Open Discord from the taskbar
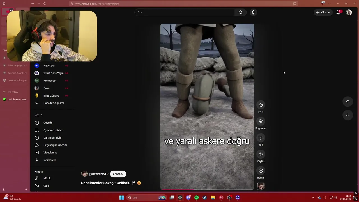The width and height of the screenshot is (359, 202). click(x=188, y=198)
